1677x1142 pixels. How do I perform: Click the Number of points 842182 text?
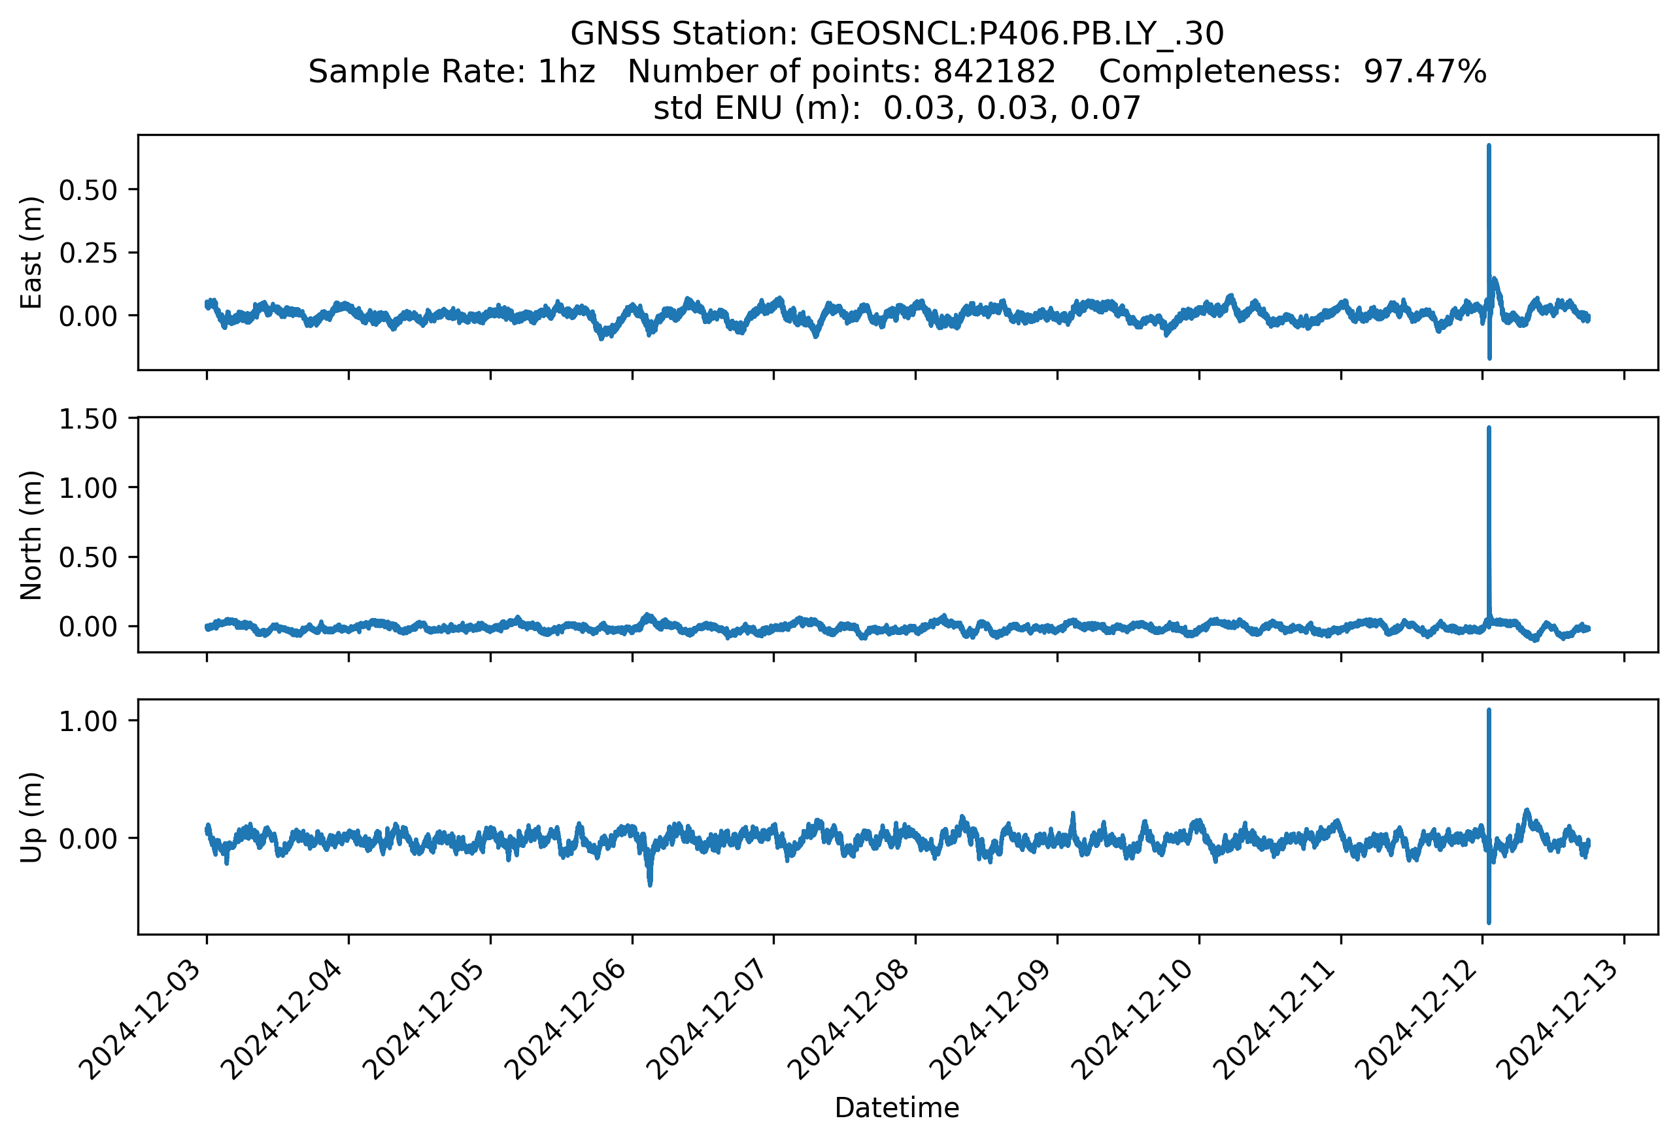click(841, 71)
